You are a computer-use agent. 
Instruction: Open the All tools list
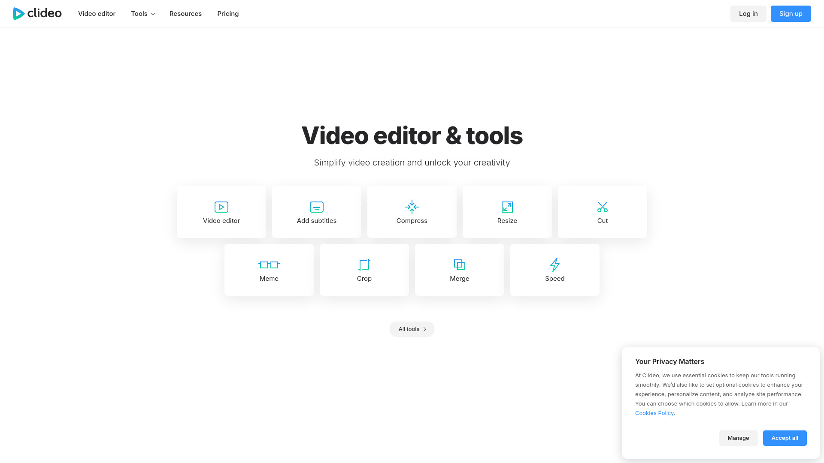coord(409,329)
